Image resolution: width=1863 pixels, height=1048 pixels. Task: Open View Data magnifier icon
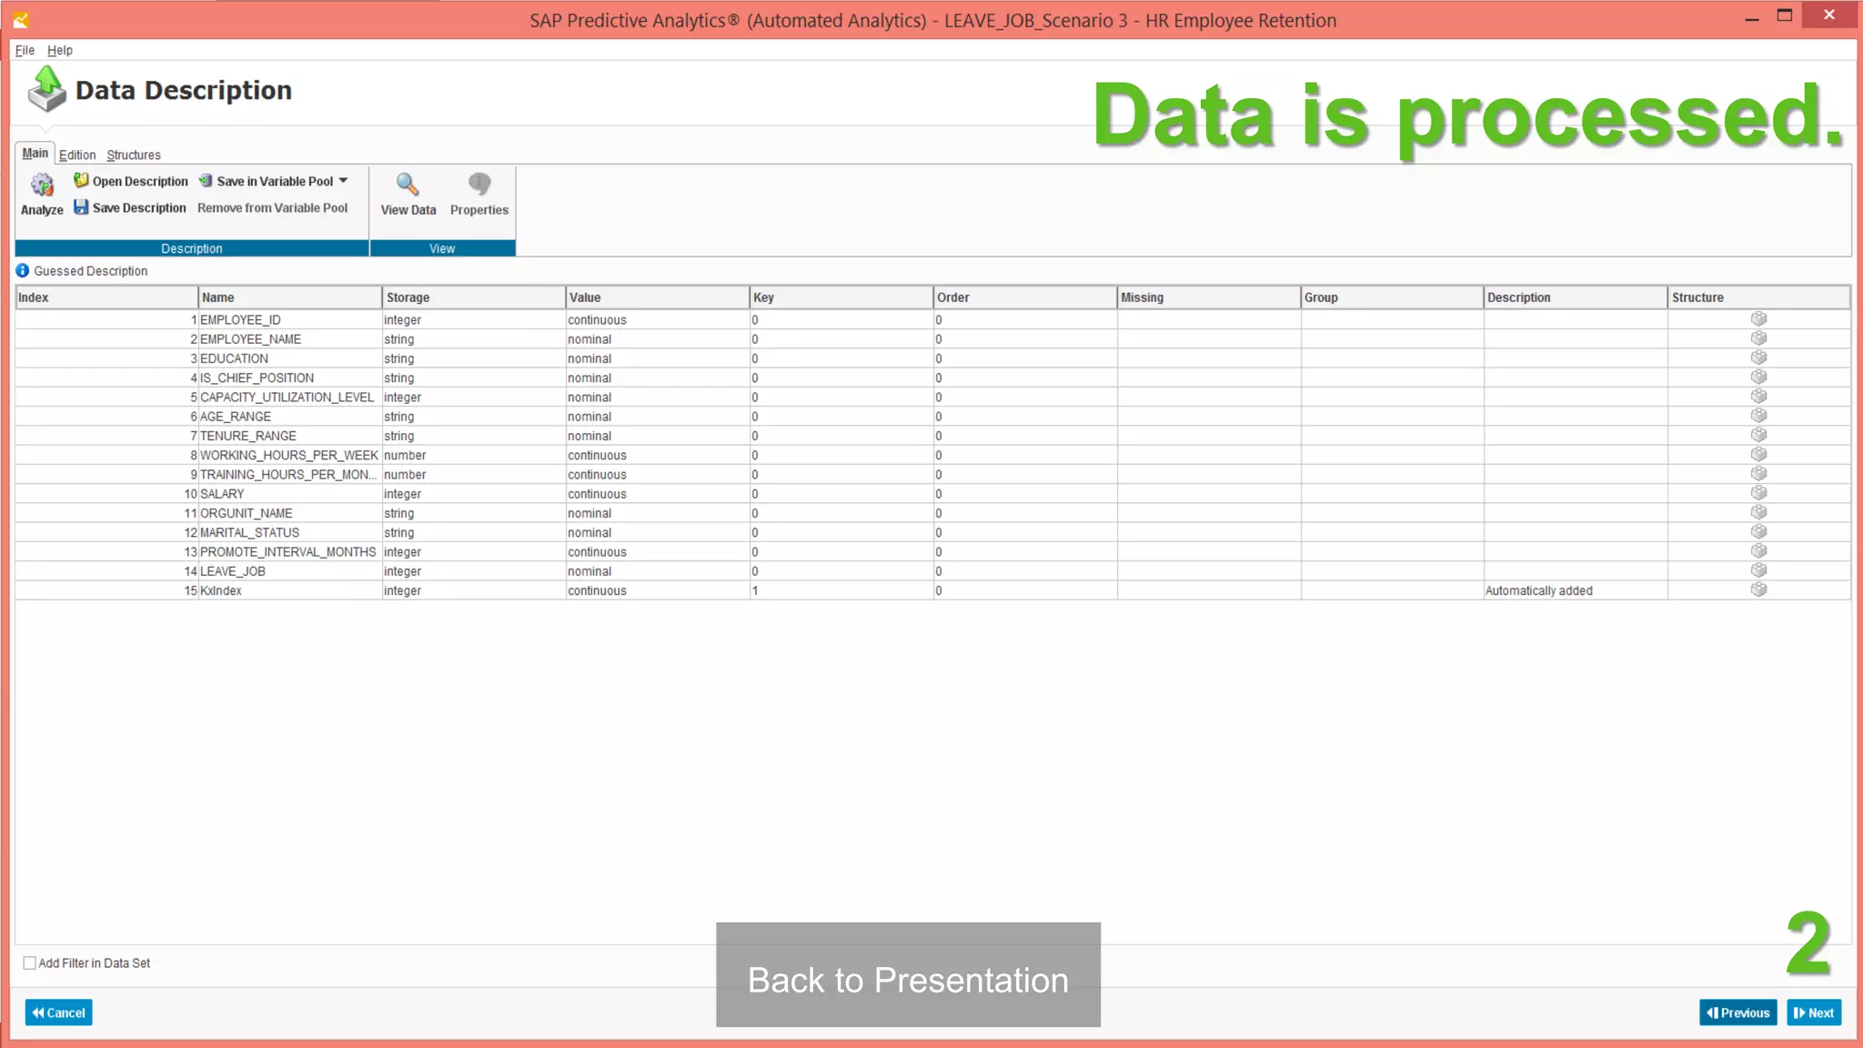[x=408, y=185]
